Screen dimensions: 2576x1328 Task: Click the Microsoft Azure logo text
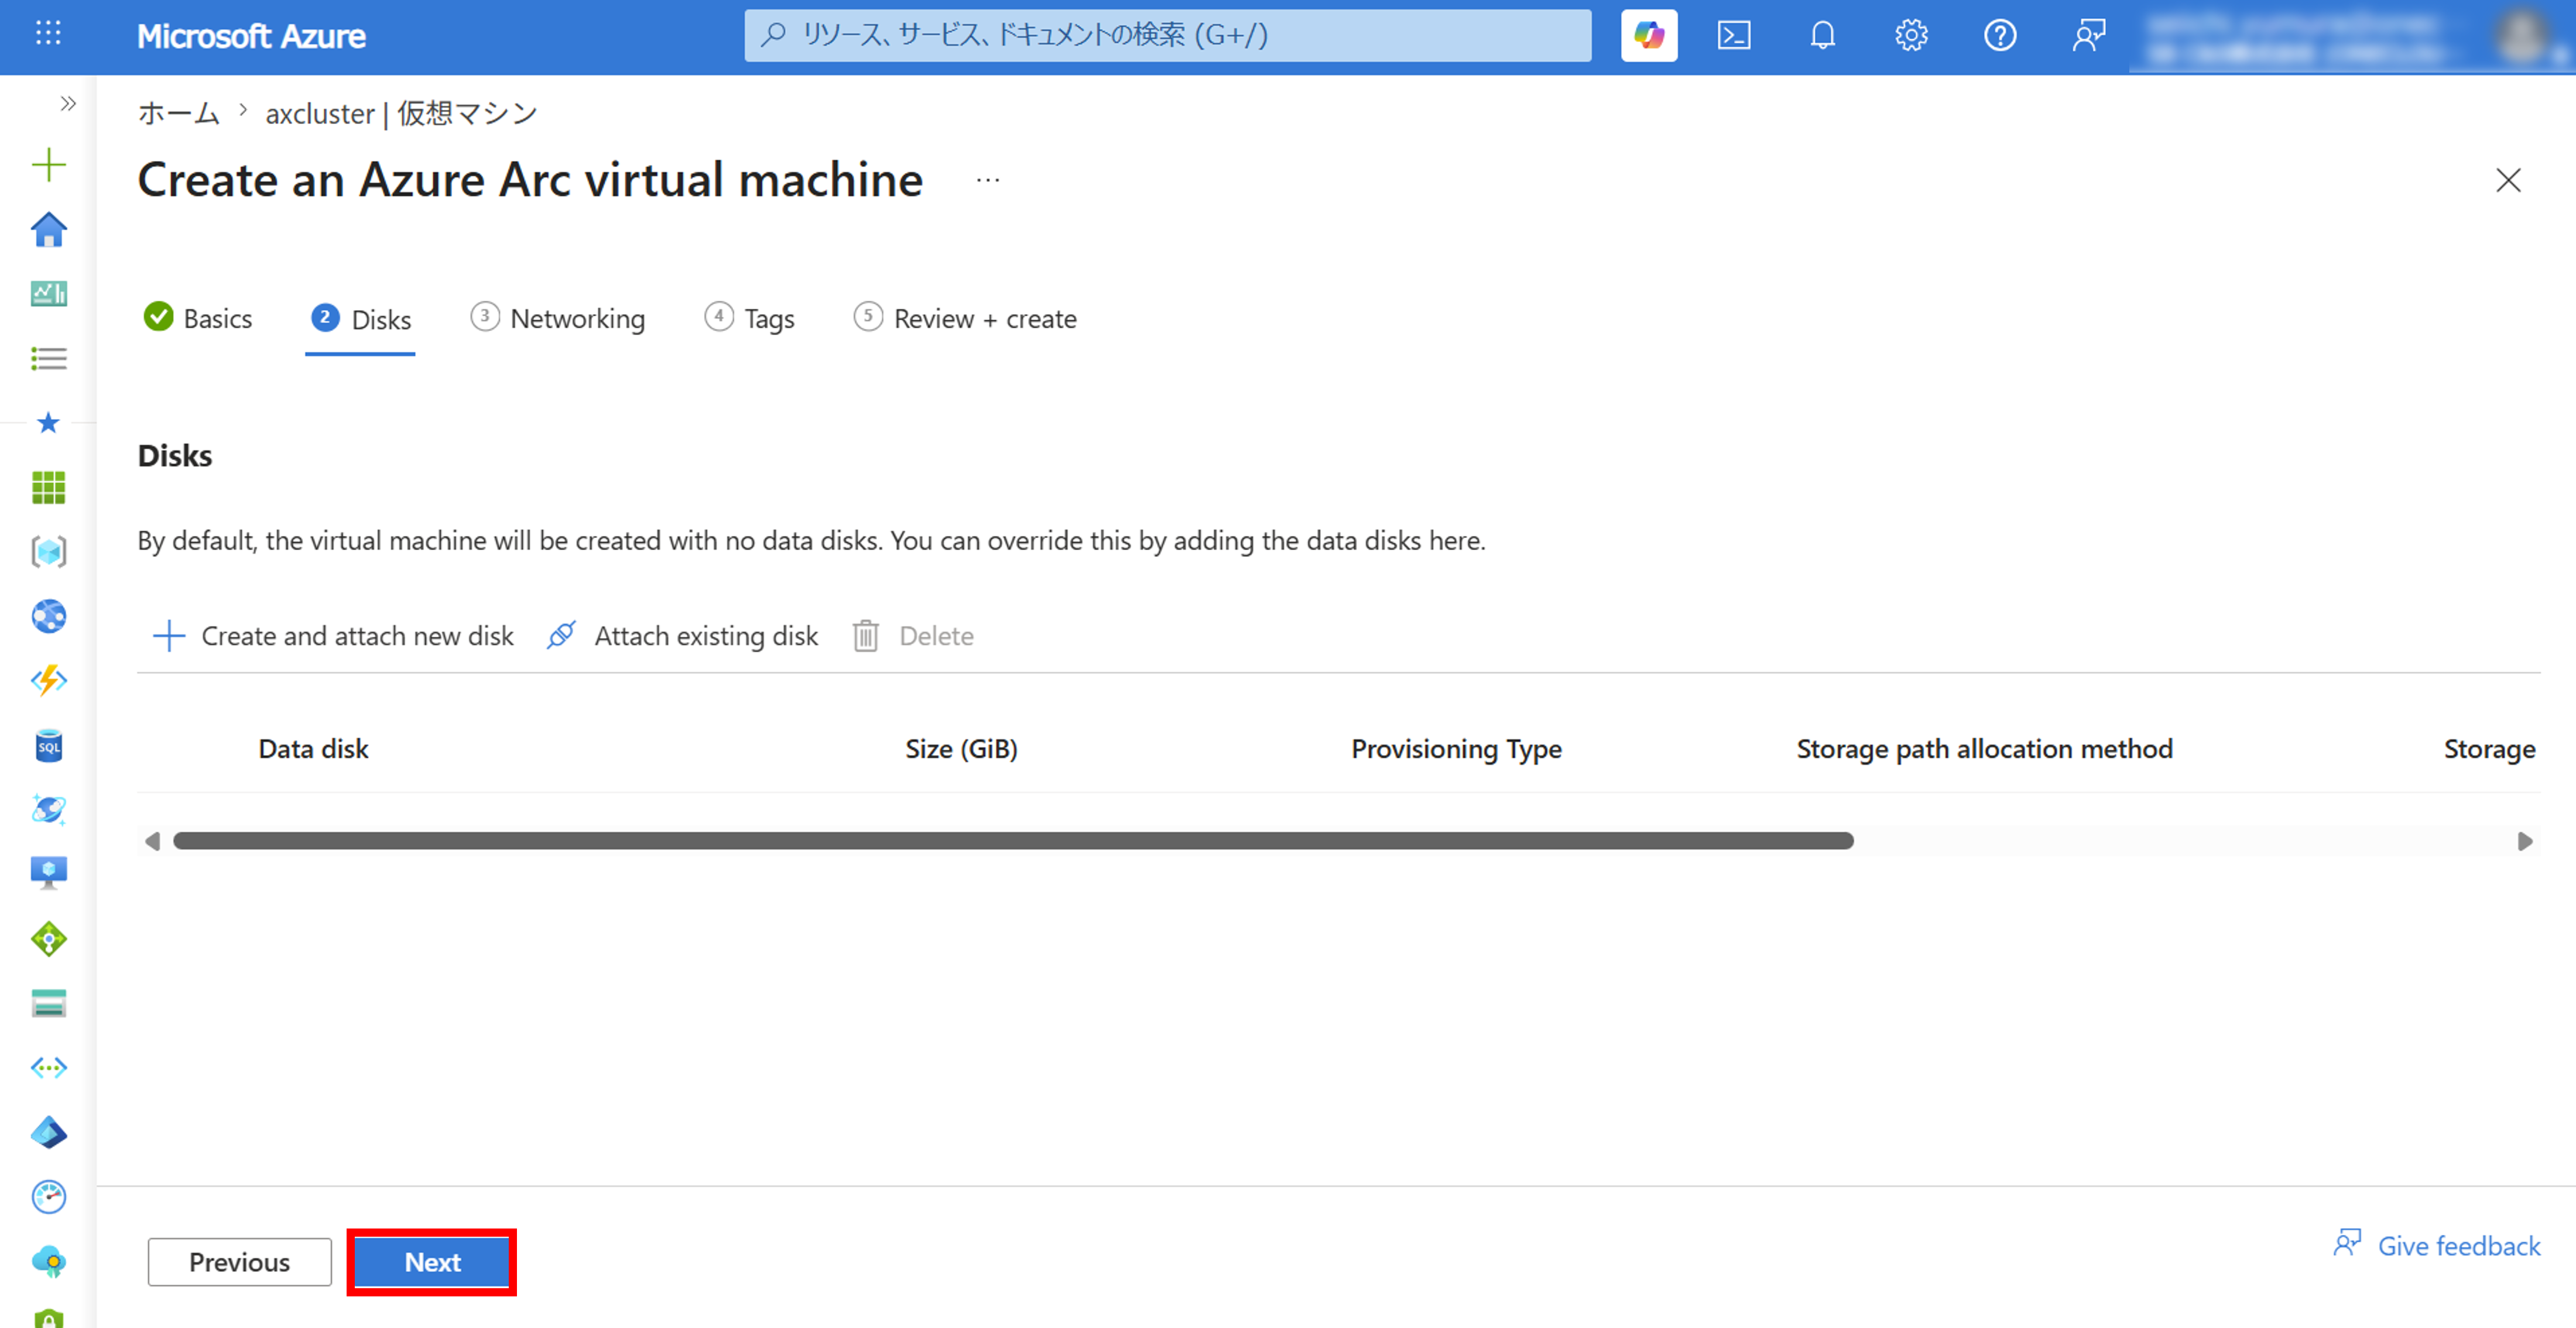(251, 36)
